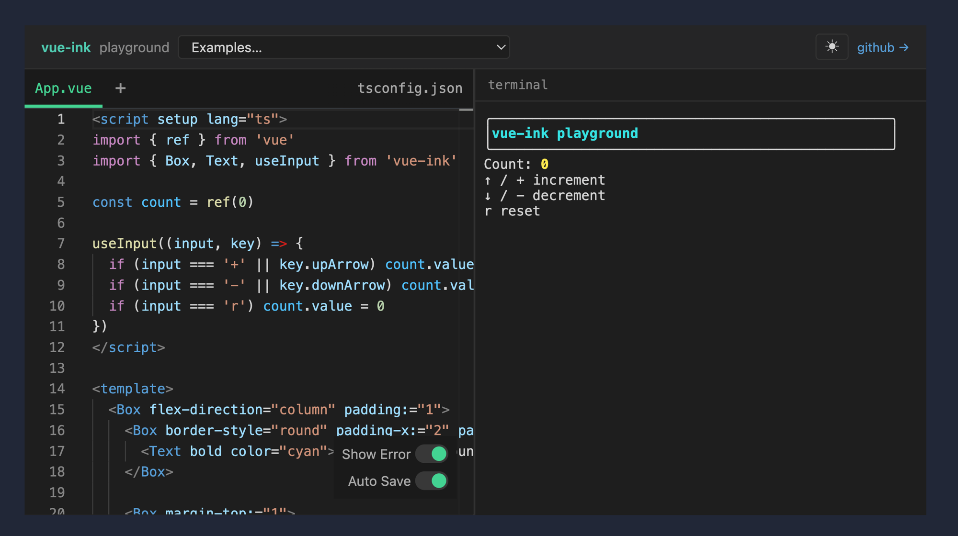Click the closing </Box> tag on line 18
This screenshot has height=536, width=958.
(149, 472)
